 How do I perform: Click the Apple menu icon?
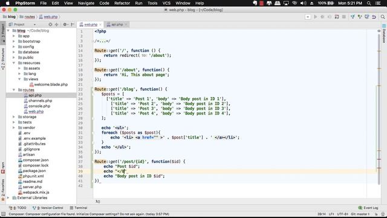tap(8, 3)
